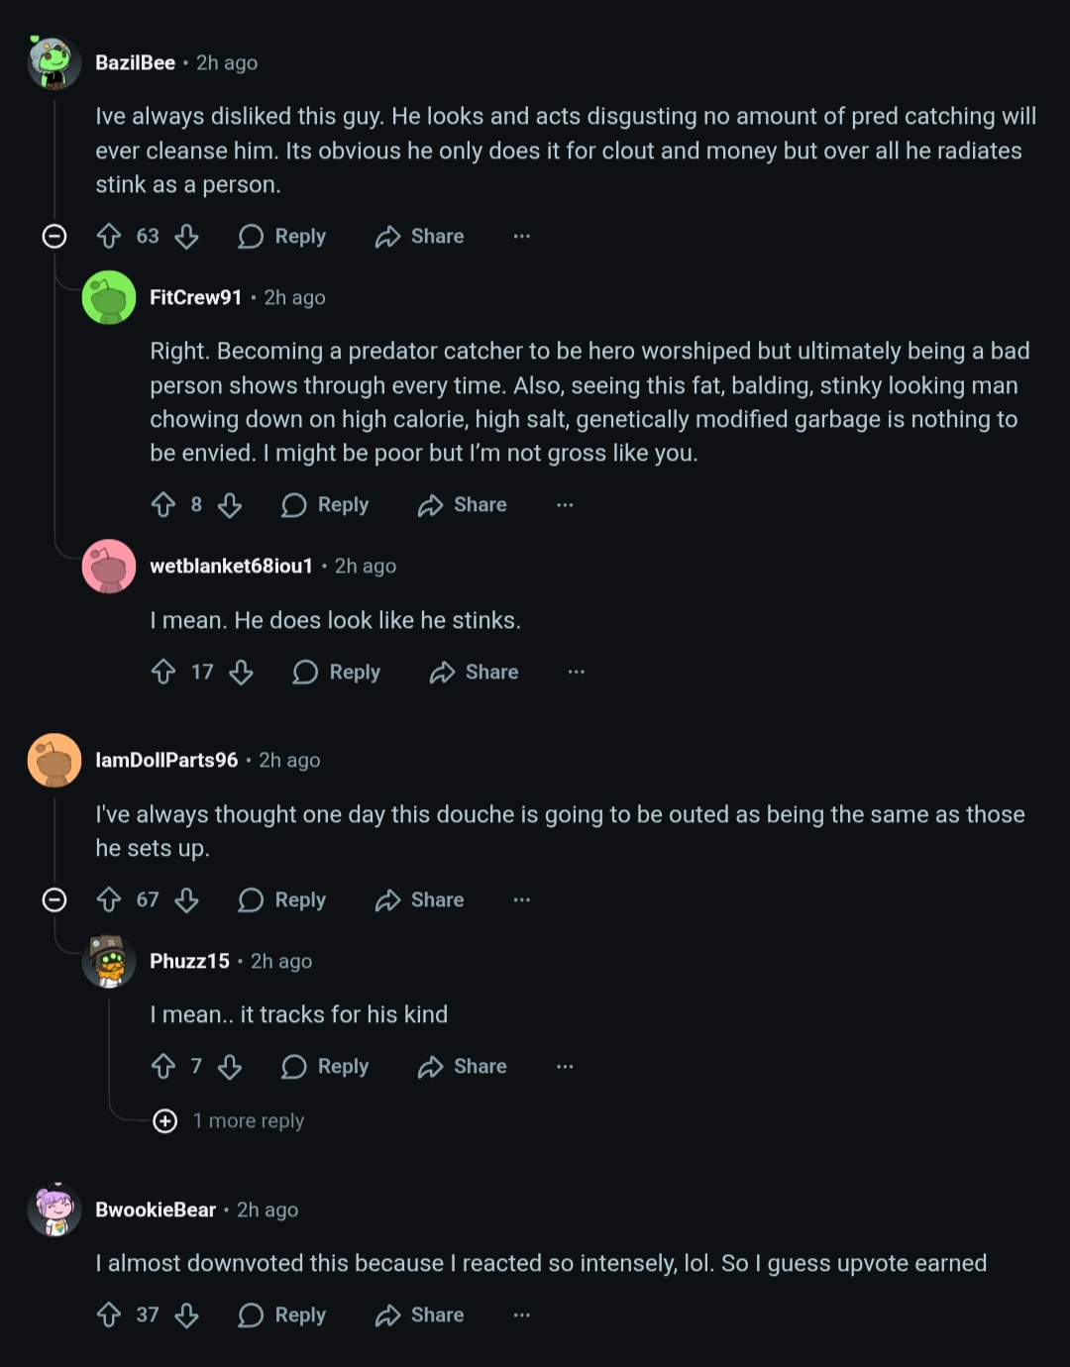Upvote FitCrew91's reply
1070x1367 pixels.
pos(163,505)
